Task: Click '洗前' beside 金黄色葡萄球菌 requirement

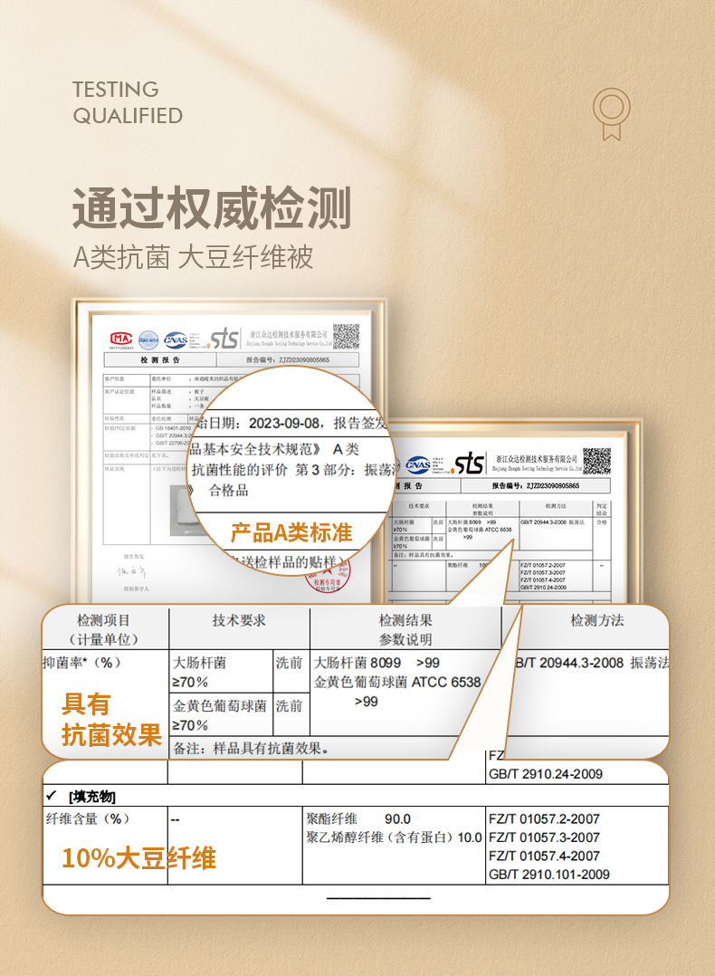Action: click(289, 706)
